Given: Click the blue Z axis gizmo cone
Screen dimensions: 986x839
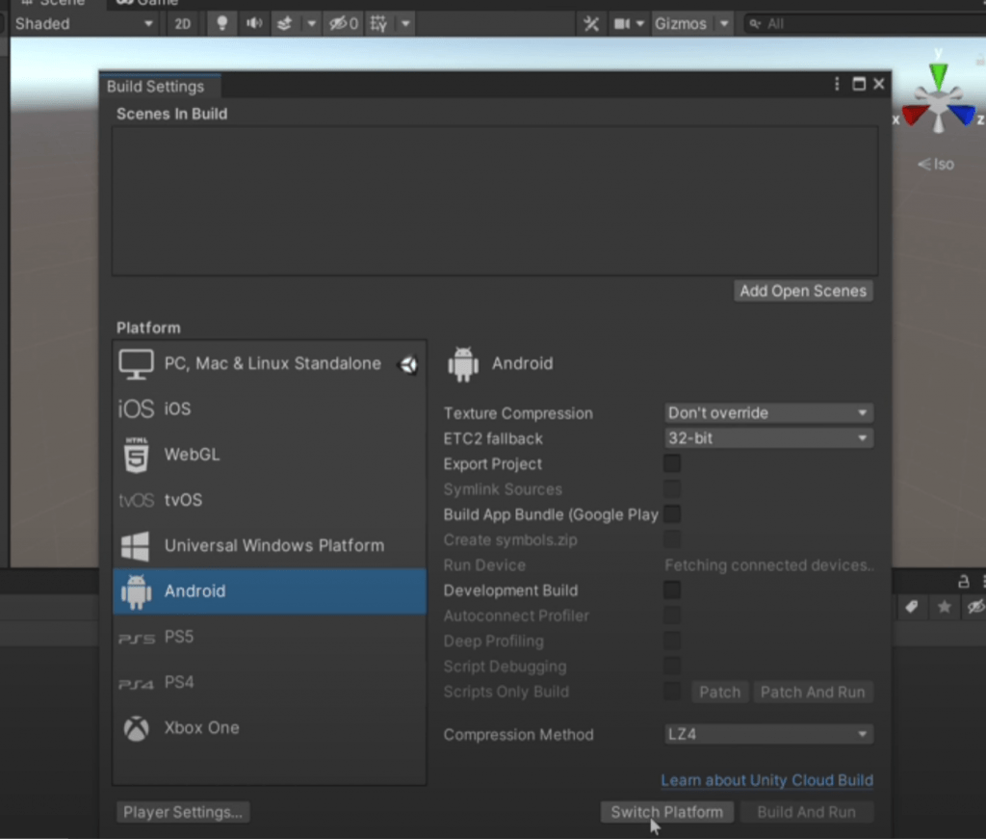Looking at the screenshot, I should click(x=962, y=115).
